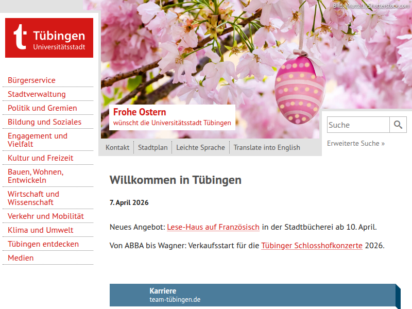The width and height of the screenshot is (412, 309).
Task: Go to Klima und Umwelt
Action: [40, 230]
